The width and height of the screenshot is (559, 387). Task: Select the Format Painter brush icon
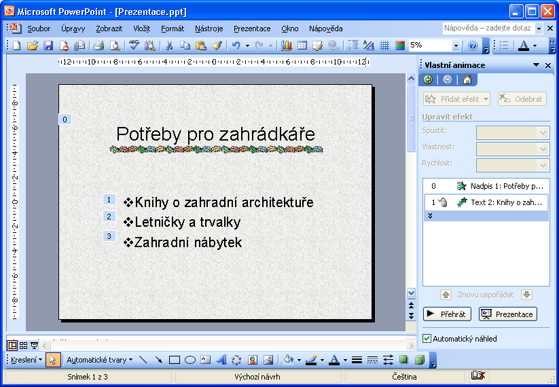(217, 45)
